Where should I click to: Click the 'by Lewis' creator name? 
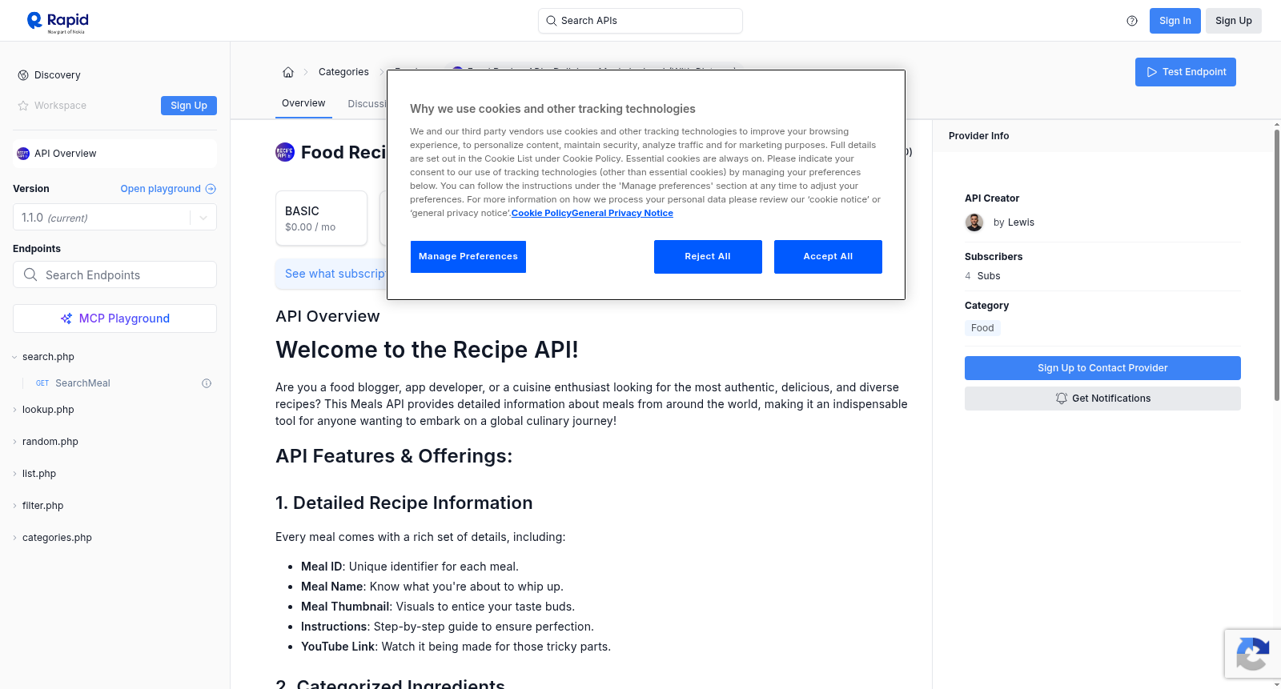[1014, 222]
